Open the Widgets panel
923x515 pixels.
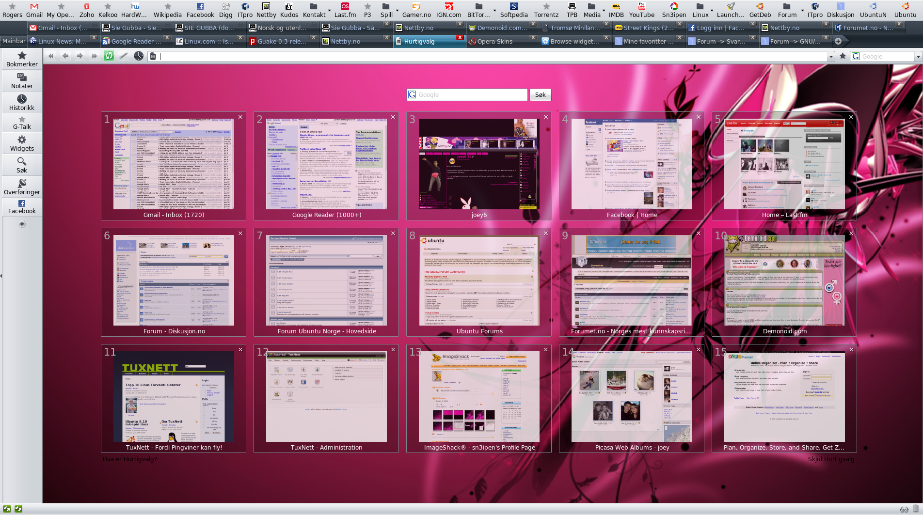click(22, 143)
